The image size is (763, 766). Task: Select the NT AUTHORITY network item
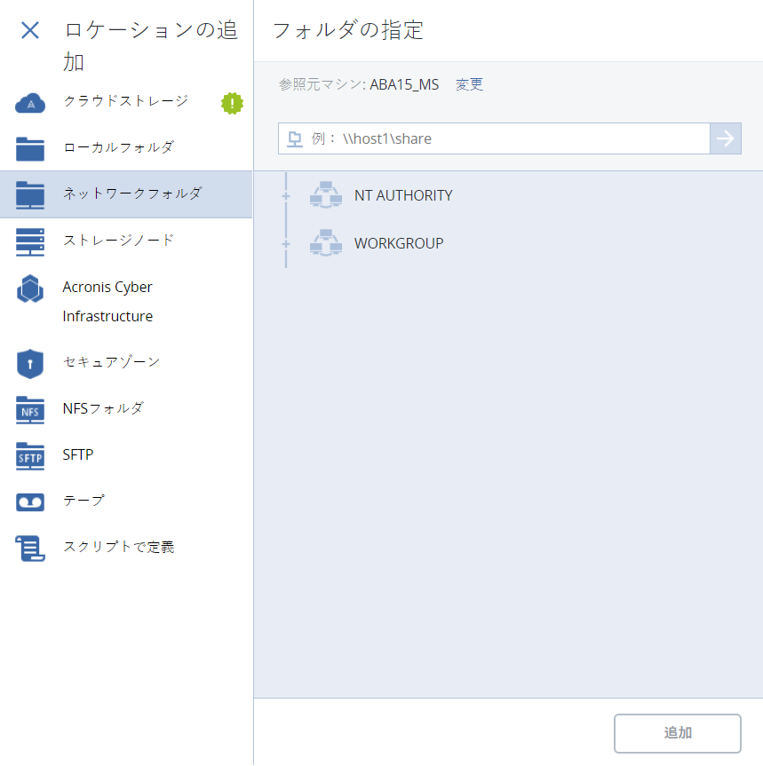click(402, 196)
